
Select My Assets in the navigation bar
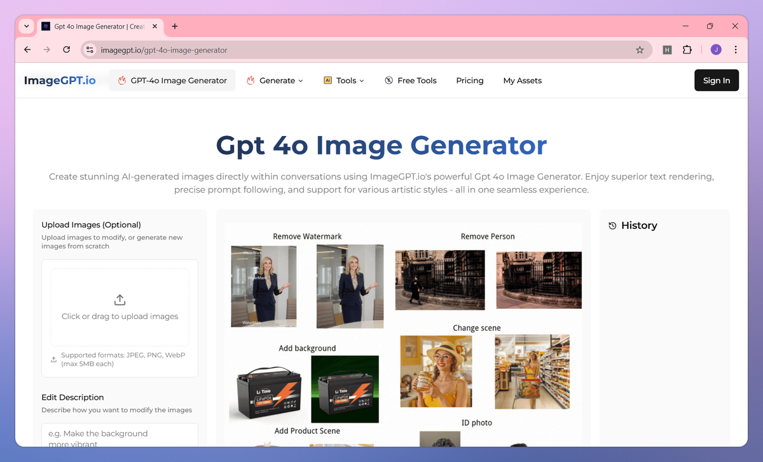point(522,80)
